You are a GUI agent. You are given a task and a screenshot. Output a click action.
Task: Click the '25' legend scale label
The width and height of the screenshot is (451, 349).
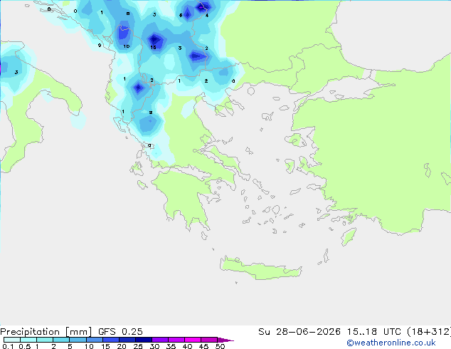point(138,346)
